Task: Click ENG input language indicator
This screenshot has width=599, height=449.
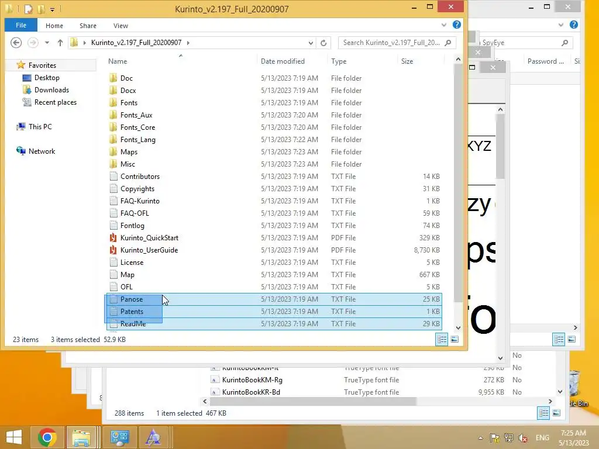Action: click(542, 438)
